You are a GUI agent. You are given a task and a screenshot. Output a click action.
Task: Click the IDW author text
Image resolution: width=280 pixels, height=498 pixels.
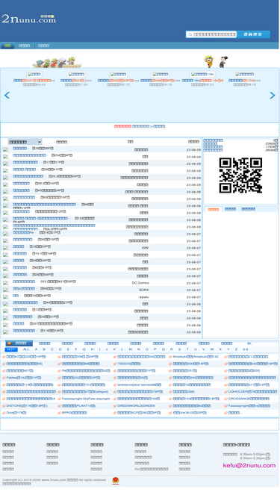click(145, 248)
